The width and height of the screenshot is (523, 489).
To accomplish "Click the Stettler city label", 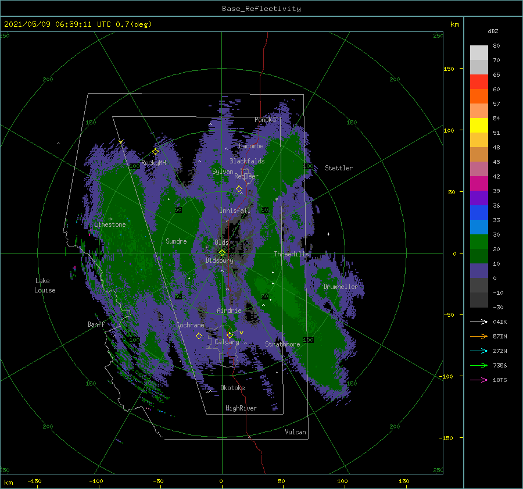I will pyautogui.click(x=339, y=168).
